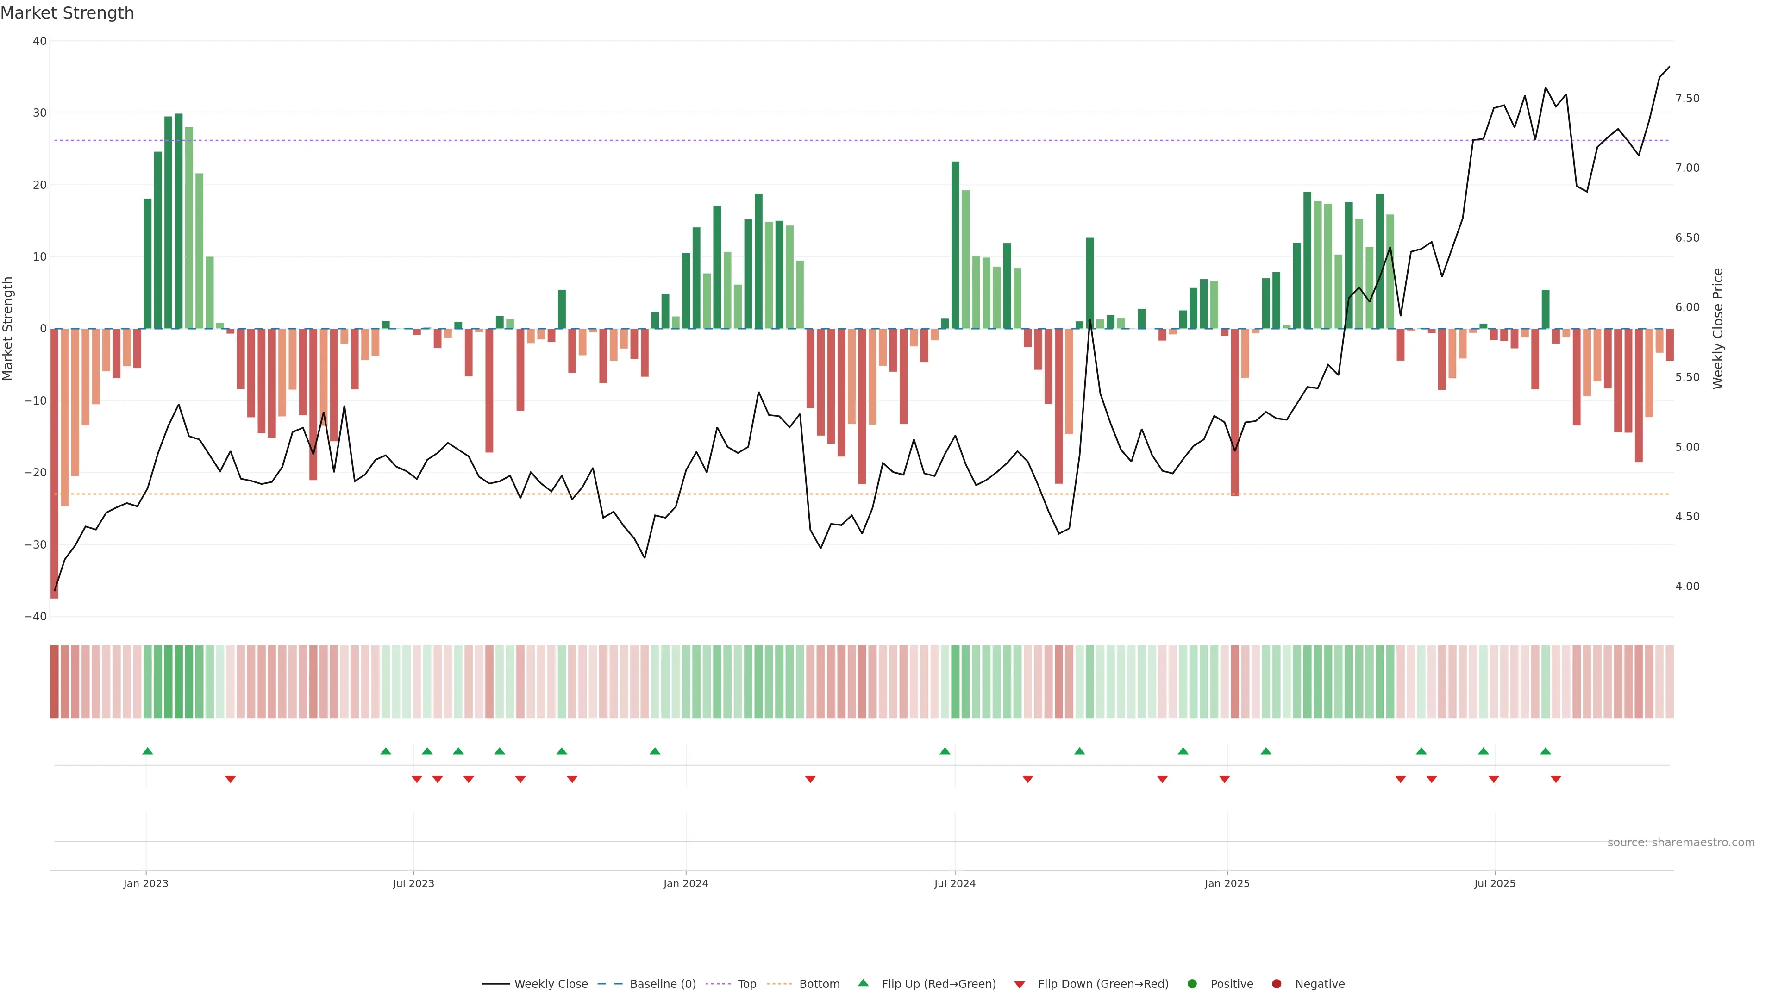Click the dark red first cell of heatmap strip
Image resolution: width=1778 pixels, height=1000 pixels.
(x=54, y=682)
